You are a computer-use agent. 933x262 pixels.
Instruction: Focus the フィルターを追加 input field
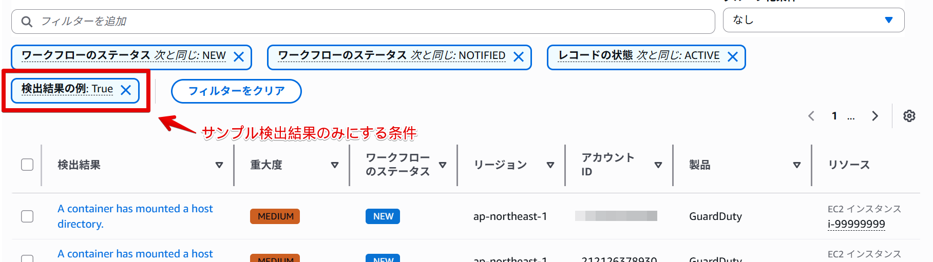(363, 22)
